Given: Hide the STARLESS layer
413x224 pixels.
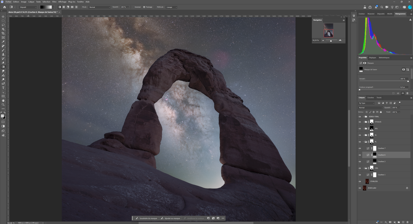Looking at the screenshot, I should [360, 181].
